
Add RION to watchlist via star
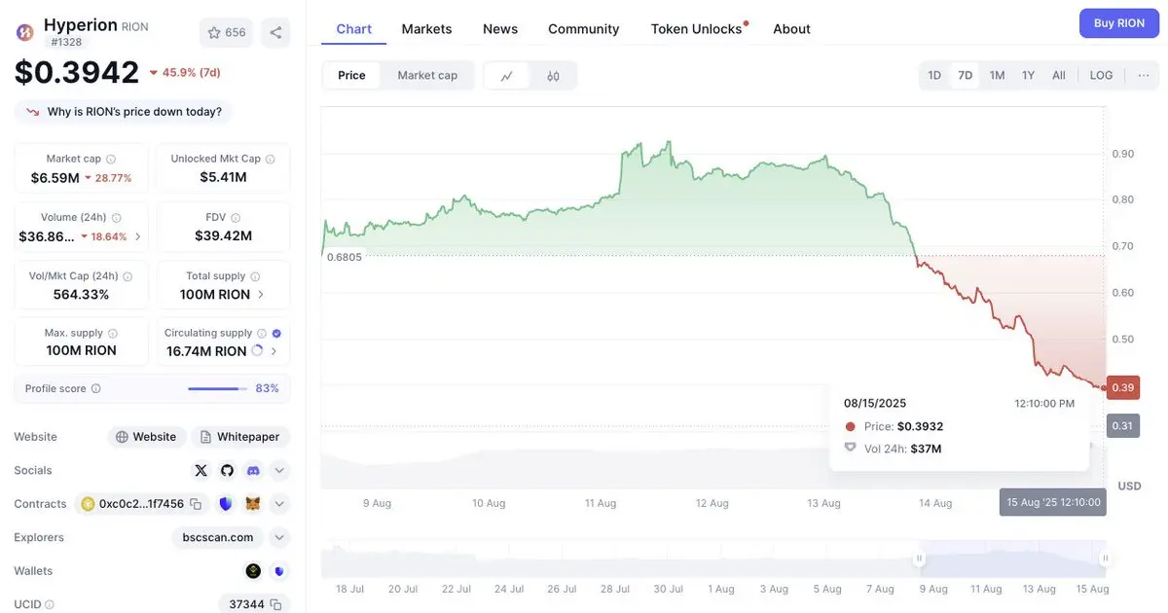point(226,32)
